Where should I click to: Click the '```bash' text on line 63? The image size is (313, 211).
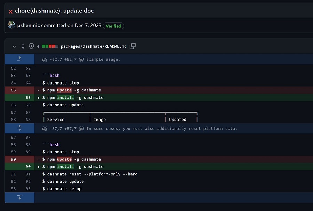[x=51, y=76]
